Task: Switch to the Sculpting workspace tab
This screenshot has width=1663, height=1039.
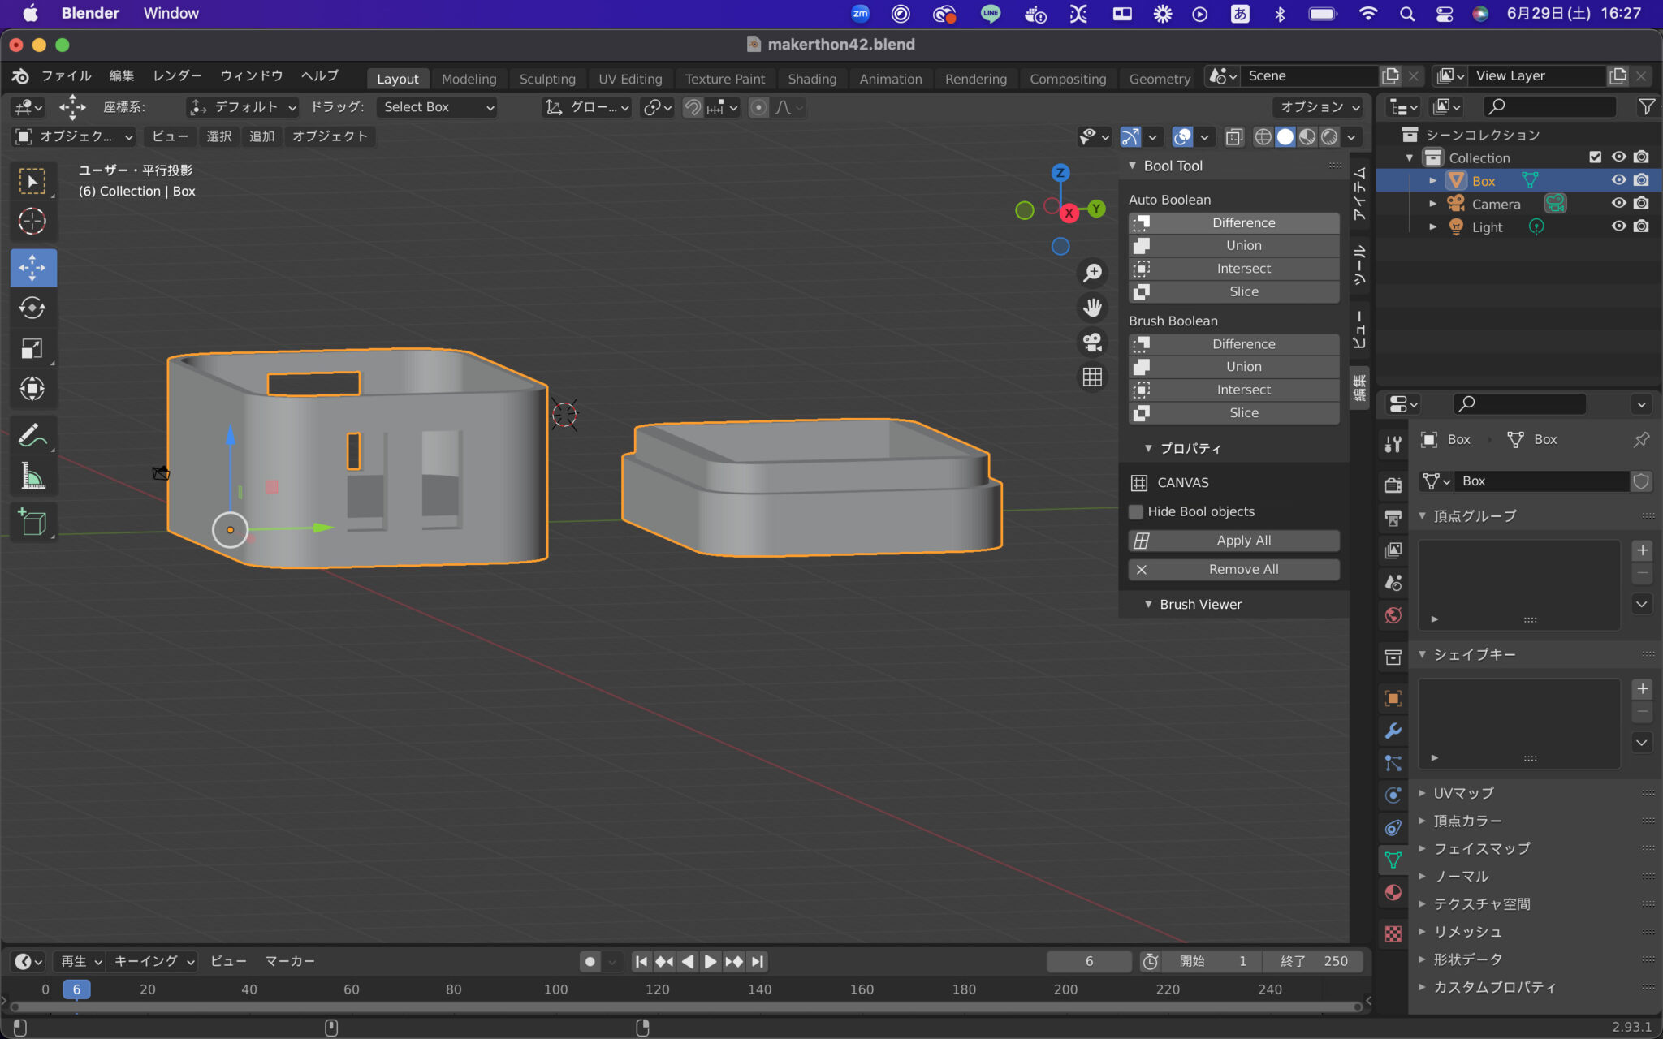Action: pos(547,78)
